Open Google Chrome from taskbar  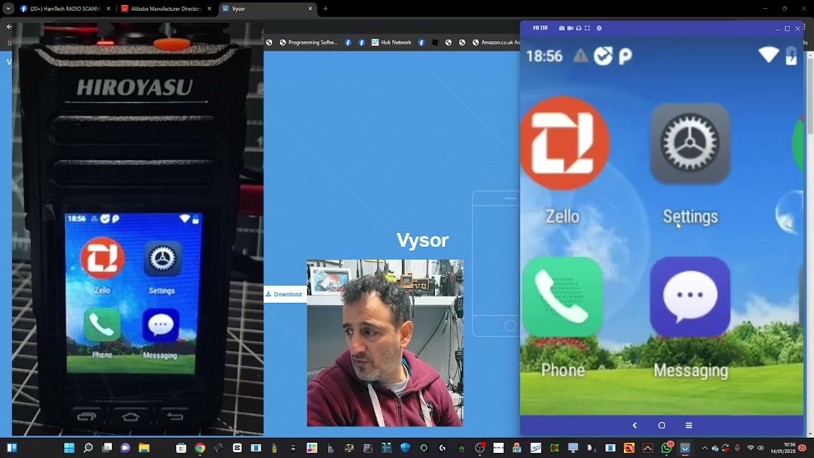(x=200, y=448)
